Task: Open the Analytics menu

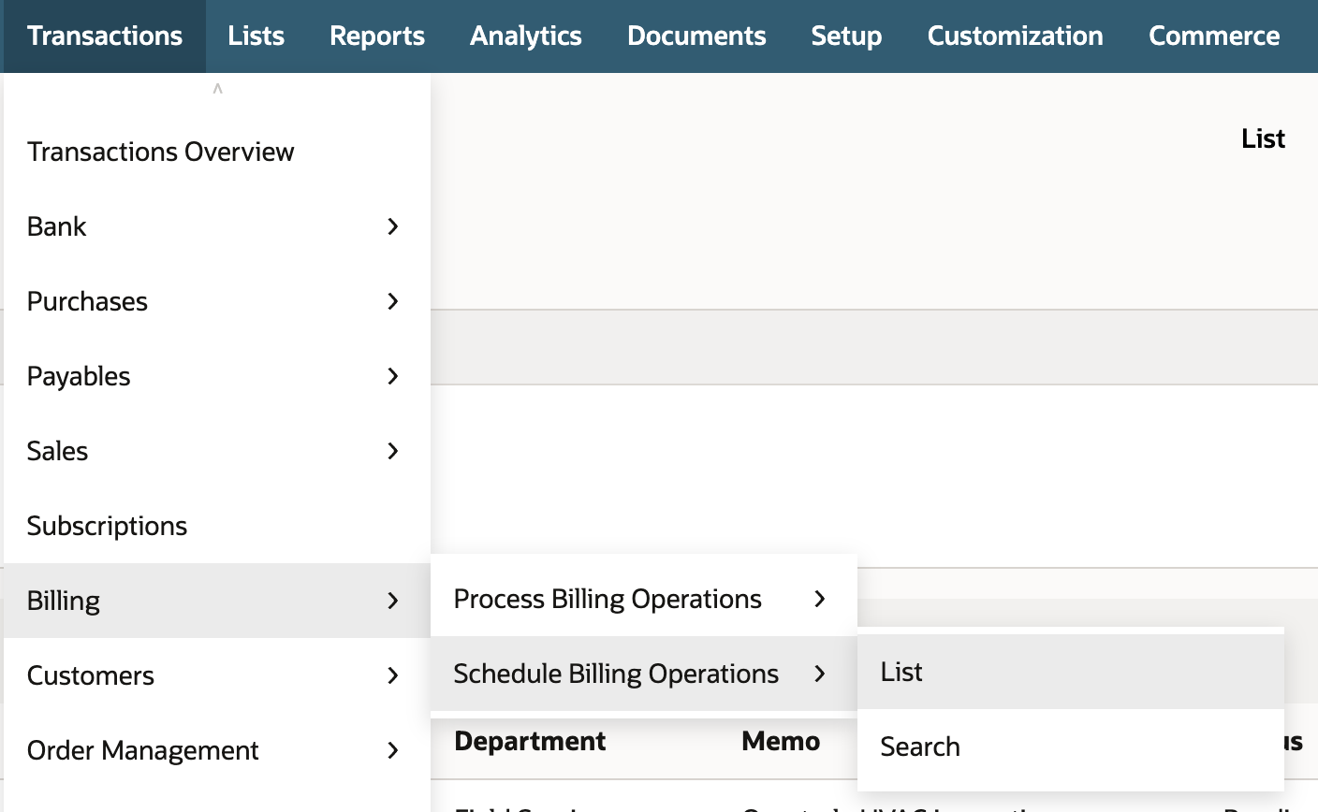Action: point(526,36)
